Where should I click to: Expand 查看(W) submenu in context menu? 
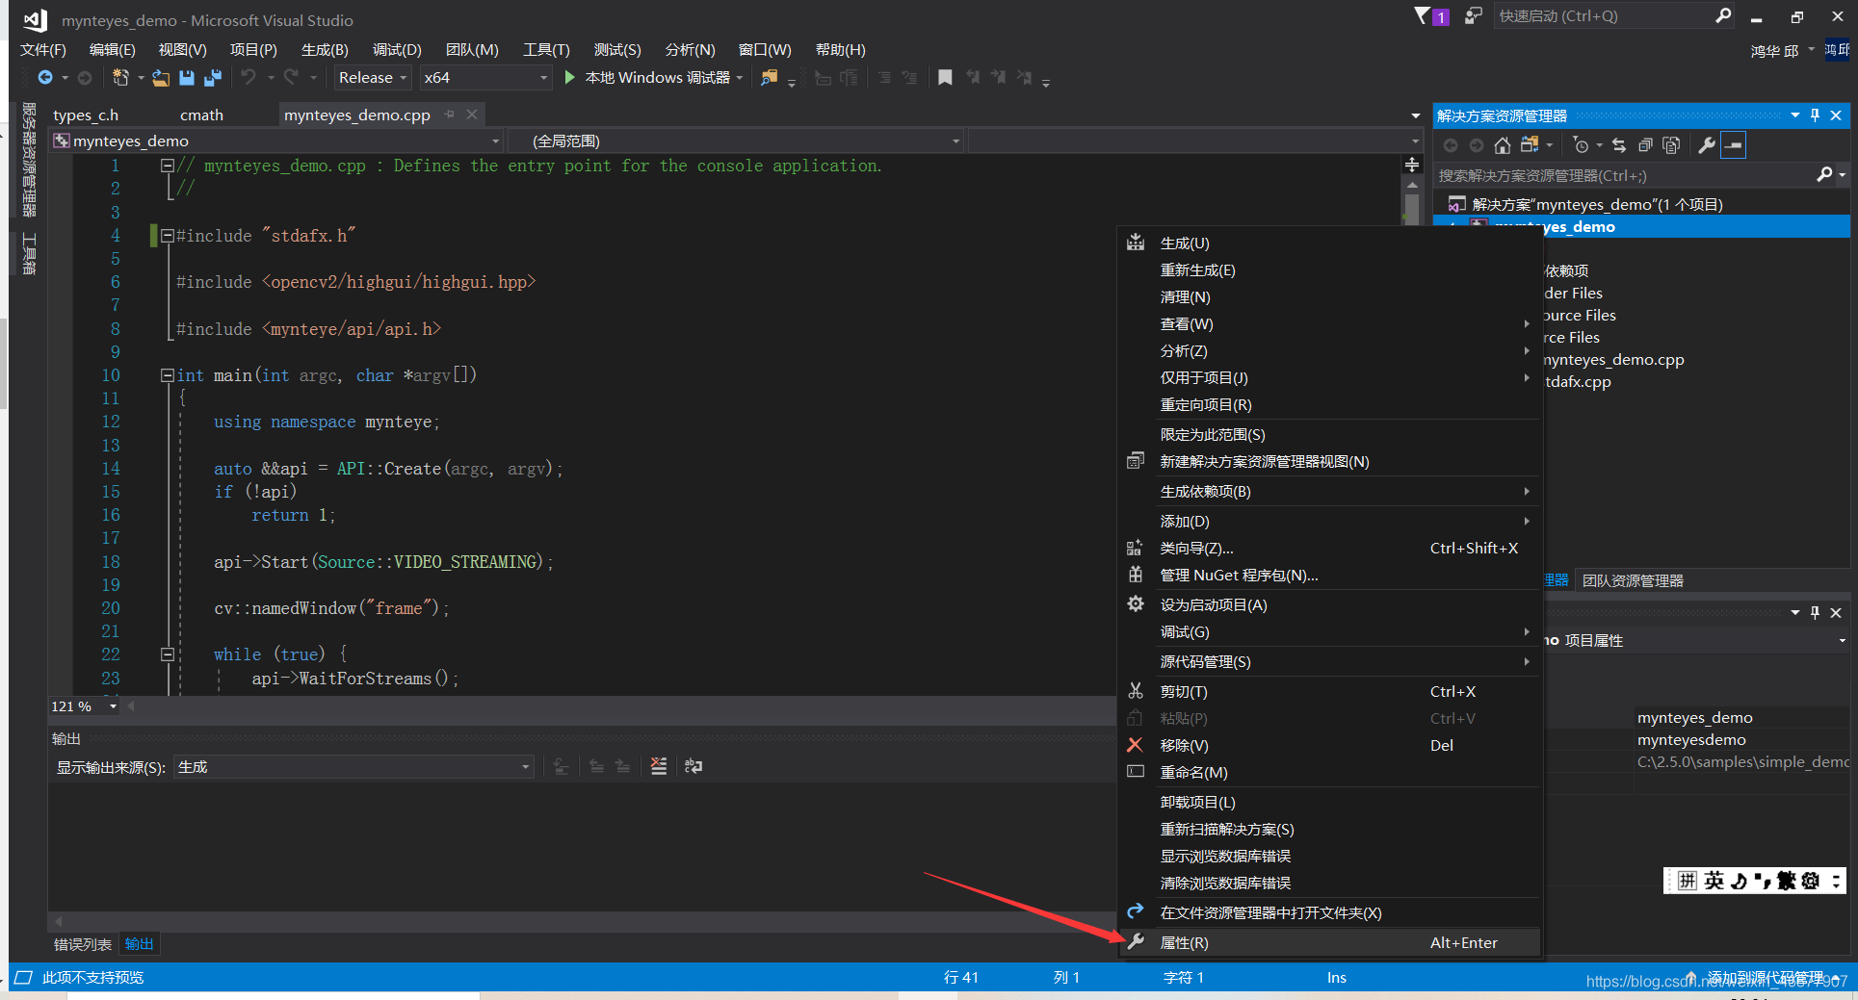pyautogui.click(x=1328, y=324)
